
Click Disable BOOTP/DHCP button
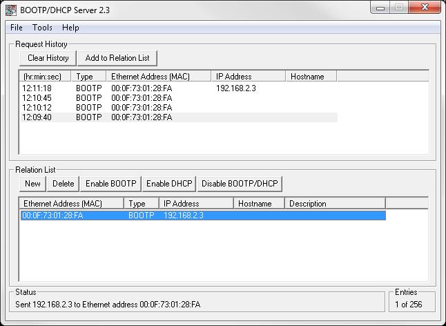click(240, 184)
